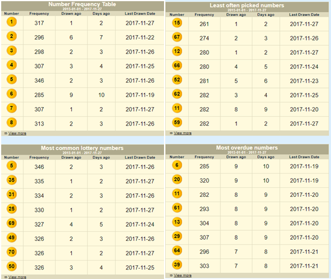Click the yellow ball number 2
The width and height of the screenshot is (331, 279).
12,36
